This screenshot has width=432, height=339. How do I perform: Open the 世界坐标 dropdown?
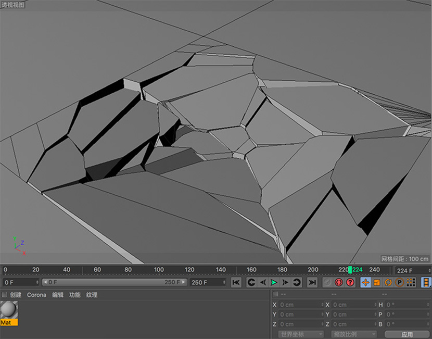[301, 334]
